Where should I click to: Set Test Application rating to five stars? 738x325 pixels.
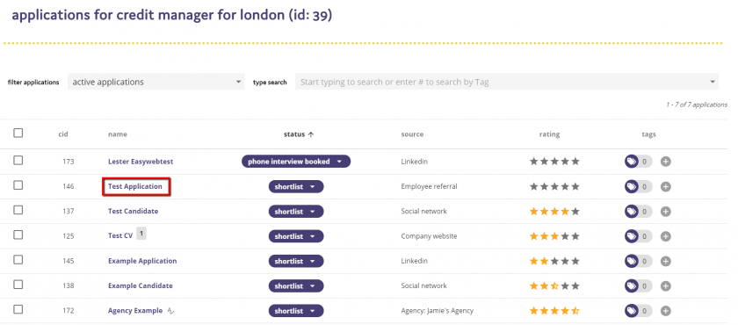click(x=575, y=187)
